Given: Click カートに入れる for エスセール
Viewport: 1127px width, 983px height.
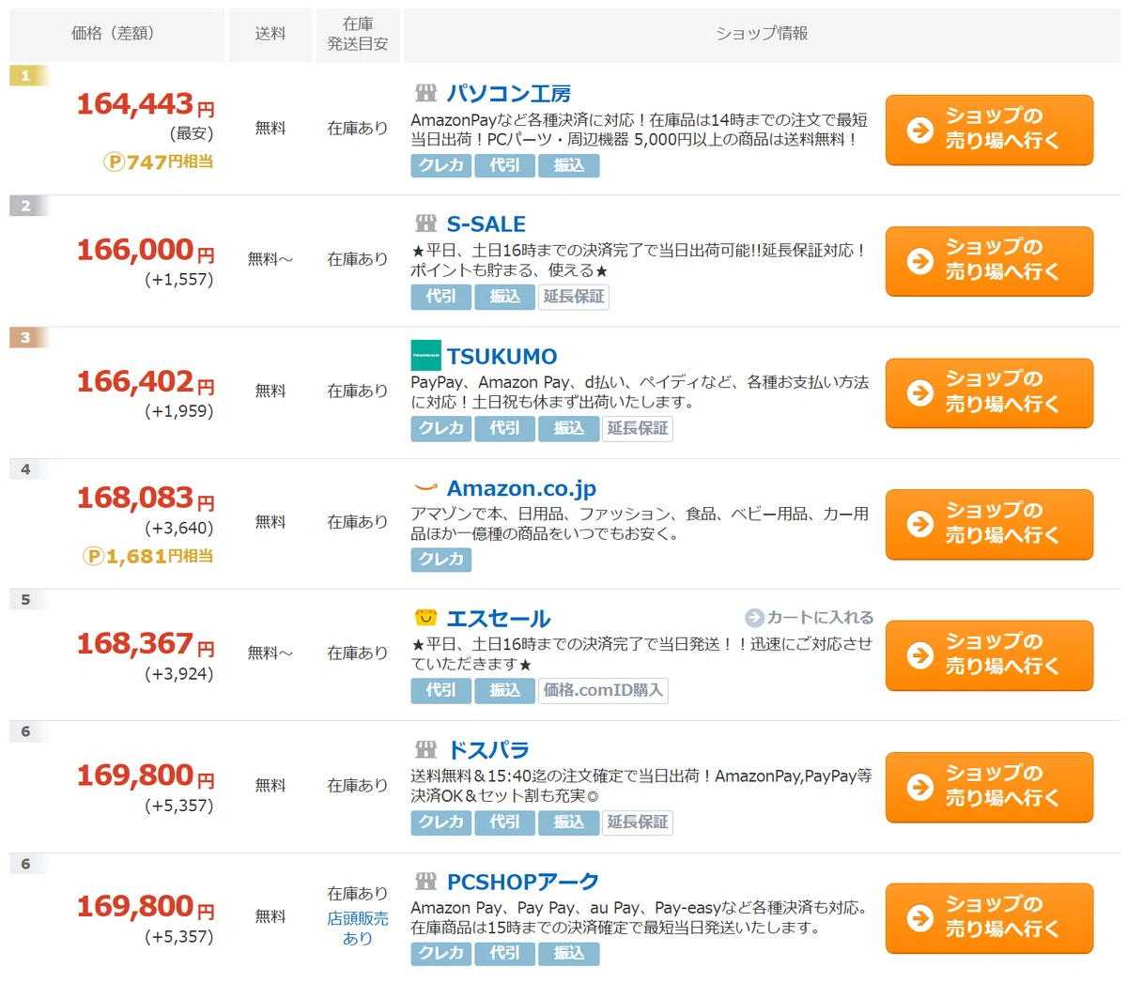Looking at the screenshot, I should [x=810, y=618].
